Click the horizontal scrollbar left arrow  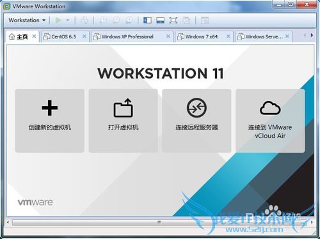click(8, 222)
